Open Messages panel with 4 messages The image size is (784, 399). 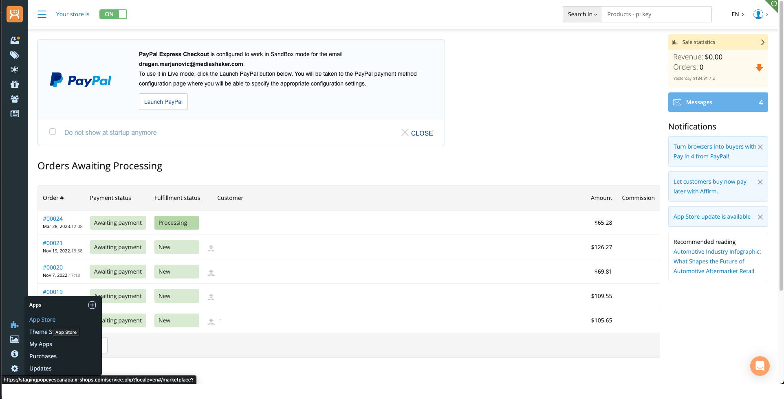click(718, 102)
